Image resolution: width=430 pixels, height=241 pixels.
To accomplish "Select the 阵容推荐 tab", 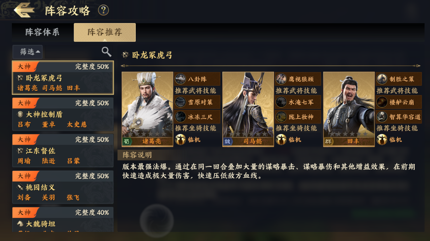I will tap(105, 33).
